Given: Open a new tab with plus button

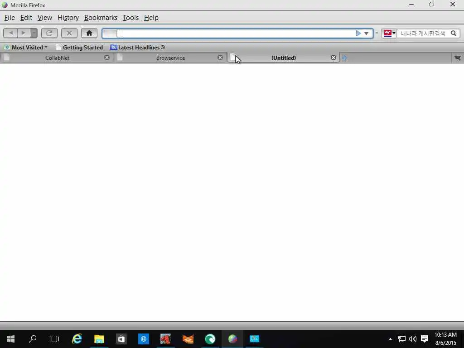Looking at the screenshot, I should click(x=345, y=58).
